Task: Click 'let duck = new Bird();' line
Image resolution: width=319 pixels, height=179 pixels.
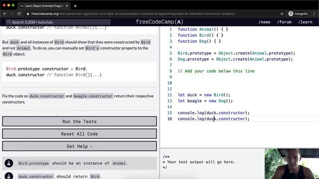Action: tap(204, 95)
